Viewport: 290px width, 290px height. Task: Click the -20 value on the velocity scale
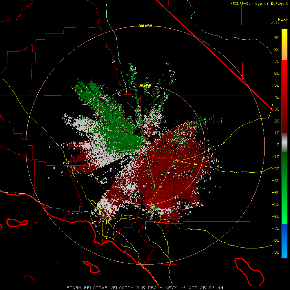click(275, 169)
